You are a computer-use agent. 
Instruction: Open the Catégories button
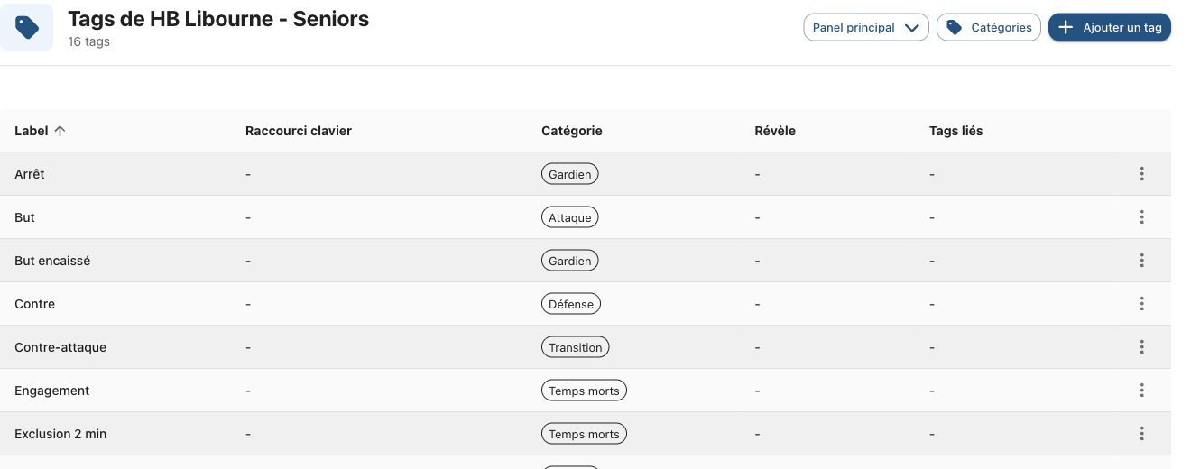tap(989, 27)
